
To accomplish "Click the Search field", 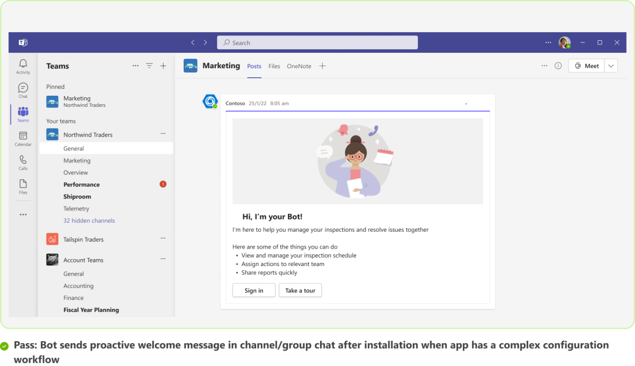I will (x=317, y=42).
